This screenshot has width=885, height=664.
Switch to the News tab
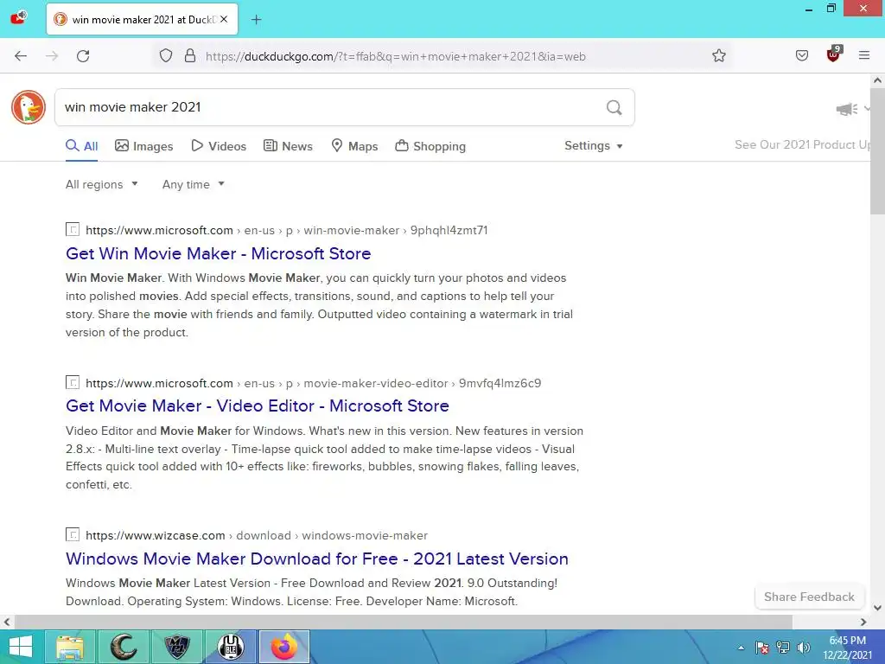click(288, 146)
